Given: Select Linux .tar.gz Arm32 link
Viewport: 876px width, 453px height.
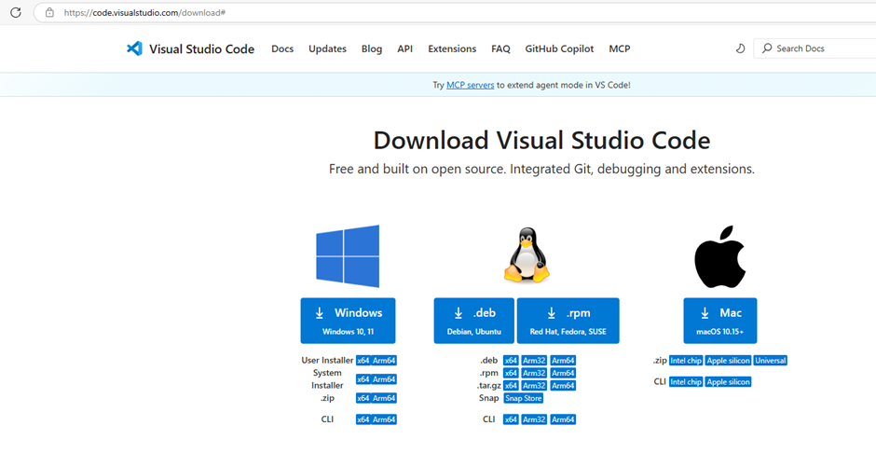Looking at the screenshot, I should [534, 386].
